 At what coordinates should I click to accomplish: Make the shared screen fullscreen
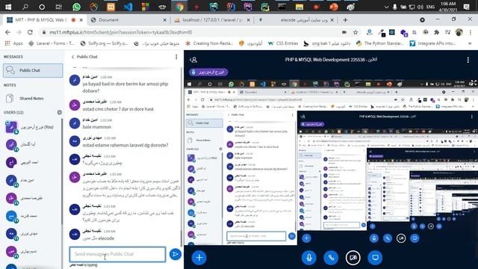(473, 83)
